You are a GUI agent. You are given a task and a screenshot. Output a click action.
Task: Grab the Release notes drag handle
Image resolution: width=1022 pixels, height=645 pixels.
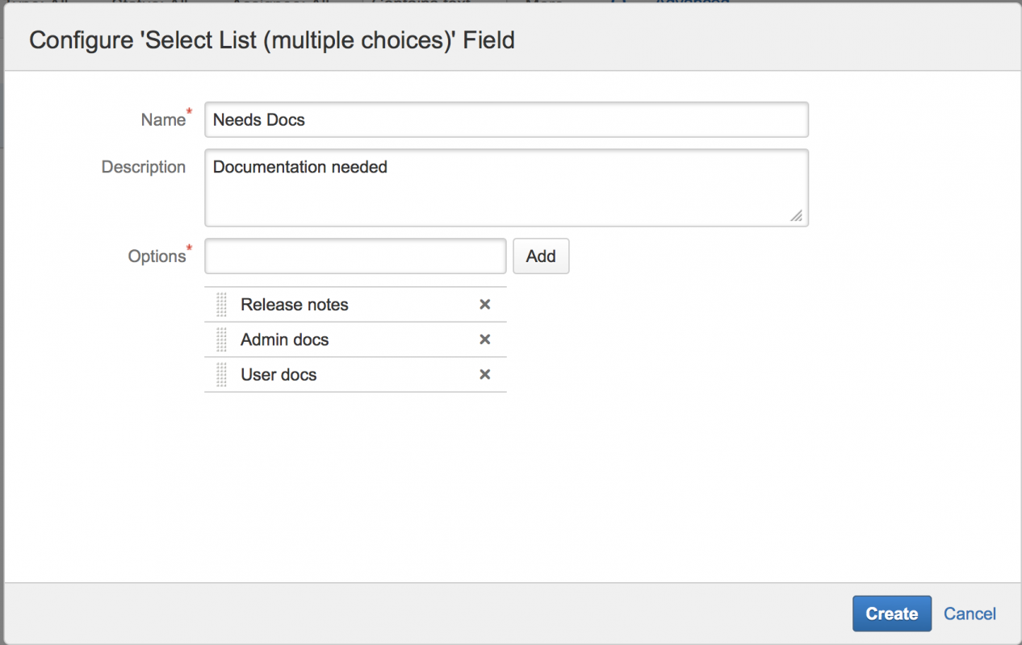coord(221,305)
